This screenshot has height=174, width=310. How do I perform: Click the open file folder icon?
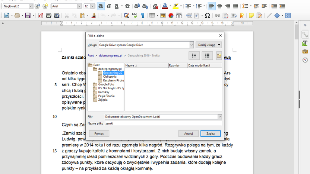[17, 15]
